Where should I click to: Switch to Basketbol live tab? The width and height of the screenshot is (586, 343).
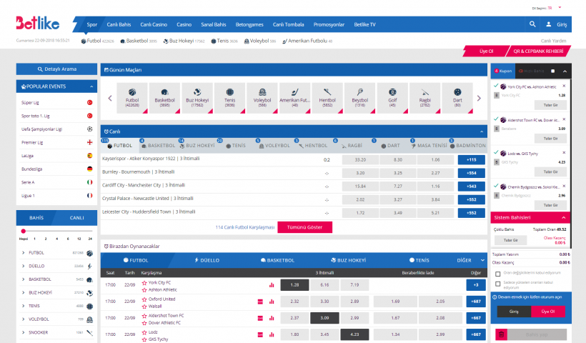157,146
